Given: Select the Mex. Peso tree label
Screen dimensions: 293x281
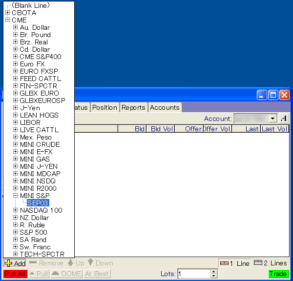Looking at the screenshot, I should [x=36, y=137].
